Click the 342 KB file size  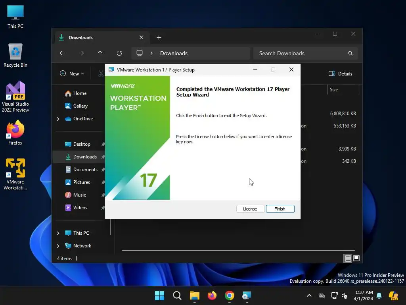click(x=349, y=161)
